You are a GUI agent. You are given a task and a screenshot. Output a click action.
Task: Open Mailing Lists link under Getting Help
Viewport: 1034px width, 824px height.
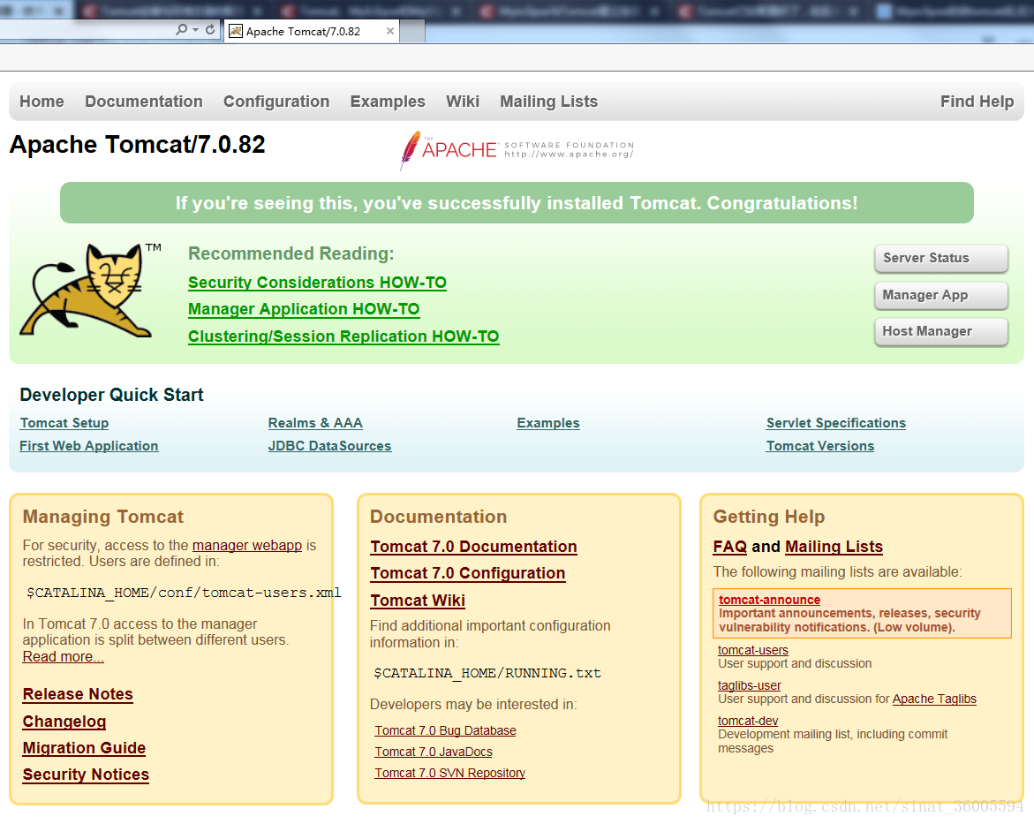(x=834, y=547)
